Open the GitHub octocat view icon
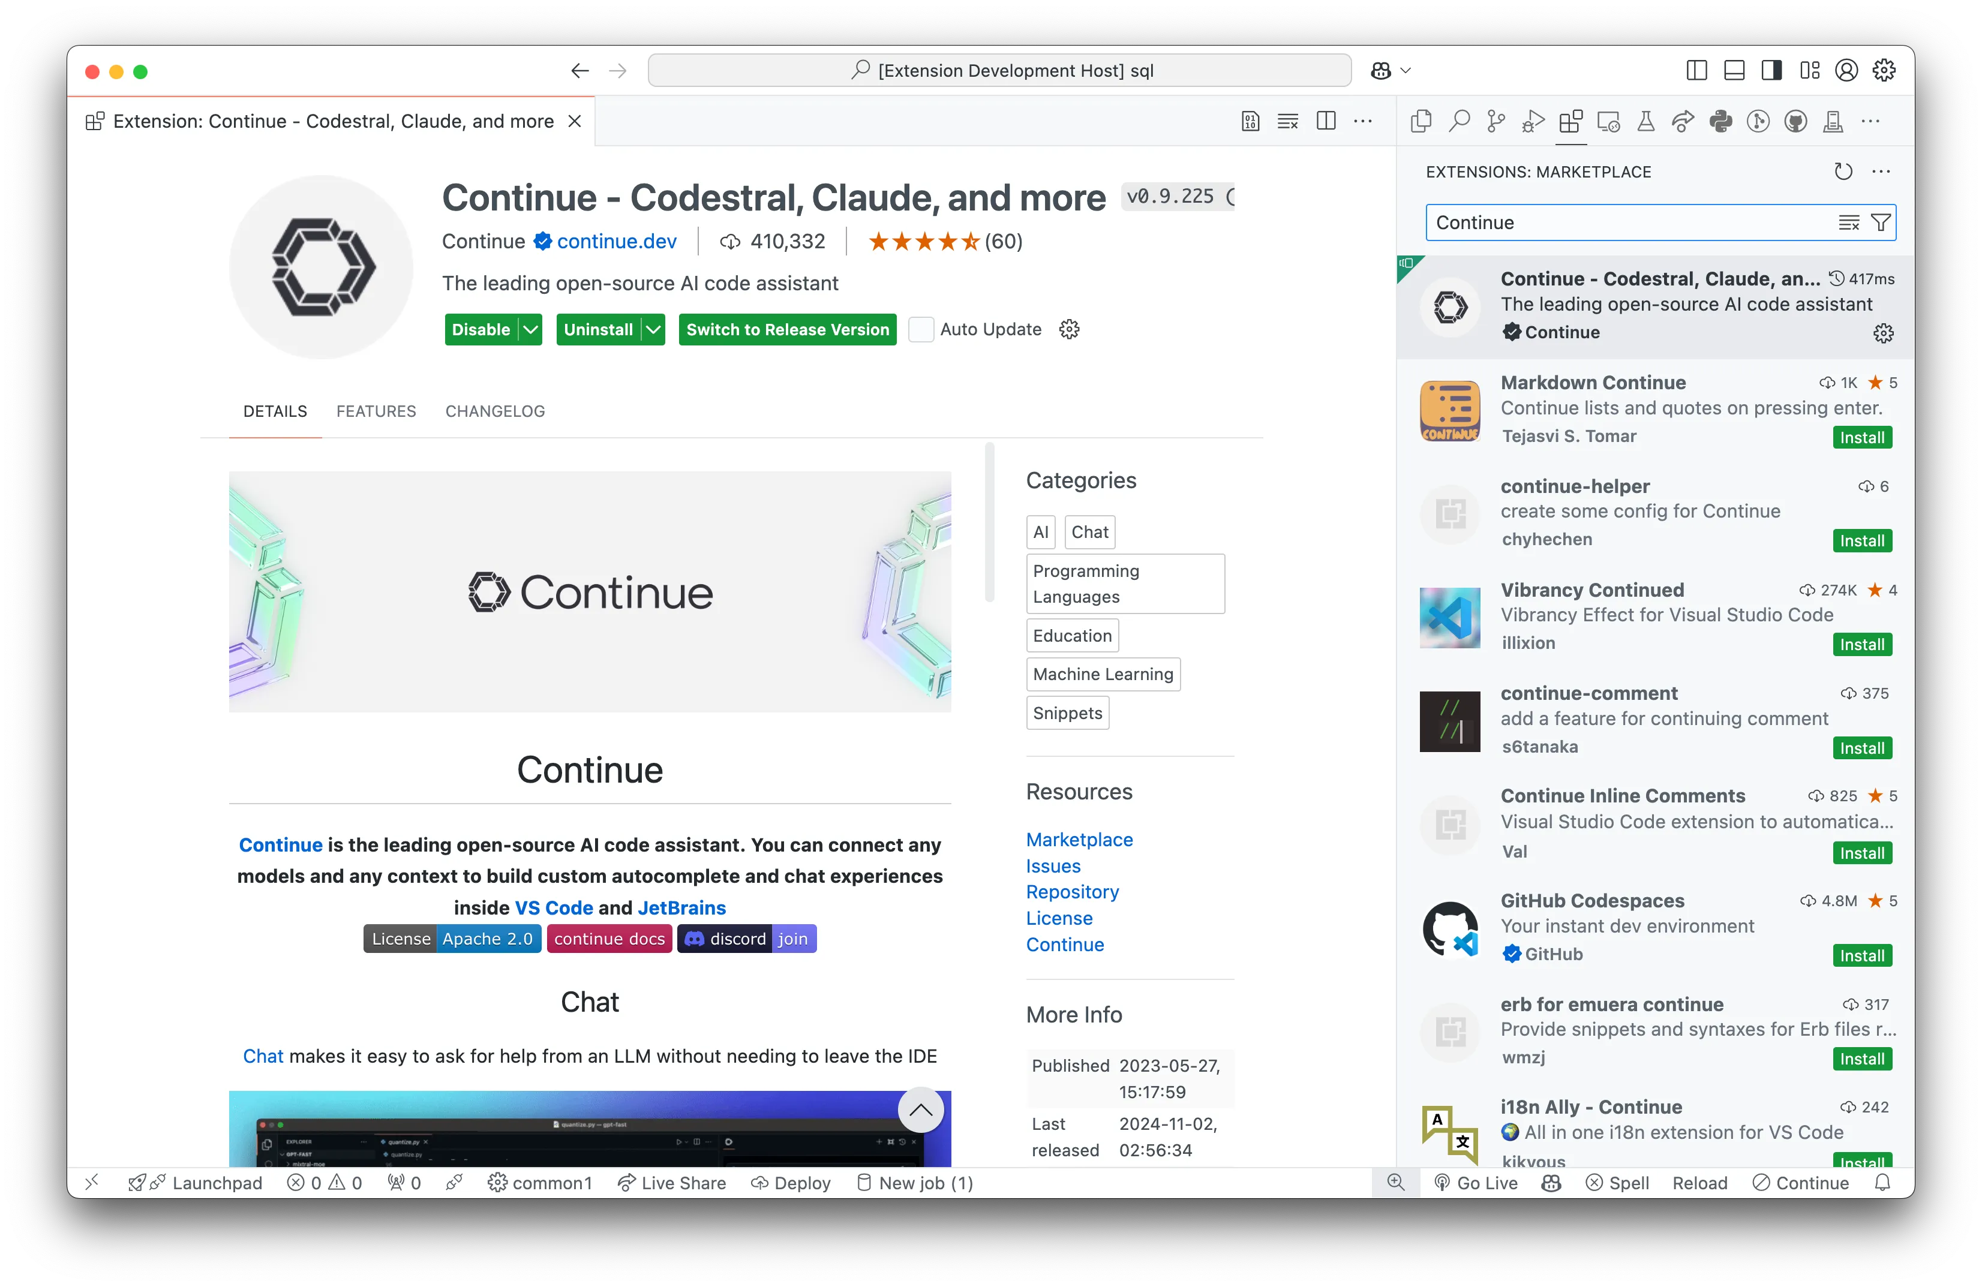This screenshot has height=1287, width=1982. point(1795,122)
